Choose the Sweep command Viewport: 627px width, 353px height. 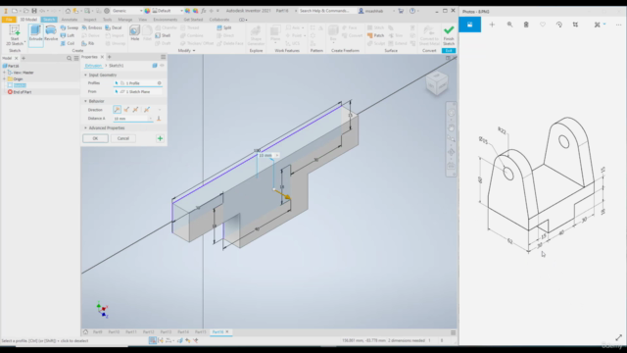click(70, 27)
